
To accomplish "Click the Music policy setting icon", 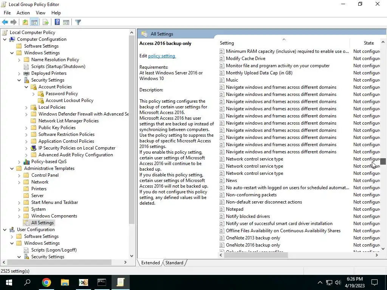I will [x=222, y=80].
